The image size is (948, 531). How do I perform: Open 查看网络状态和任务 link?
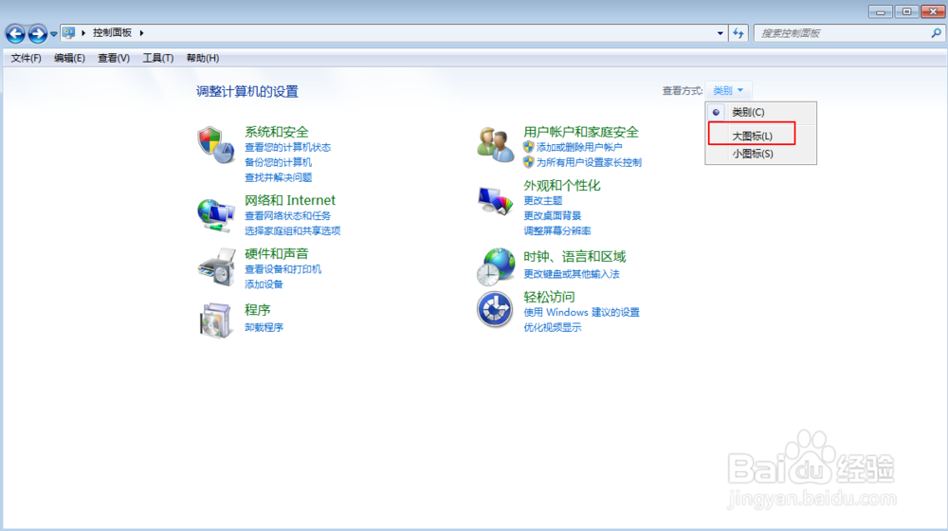pyautogui.click(x=287, y=215)
